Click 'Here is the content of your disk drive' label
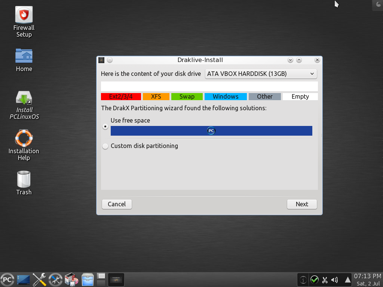Viewport: 383px width, 287px height. (x=151, y=74)
